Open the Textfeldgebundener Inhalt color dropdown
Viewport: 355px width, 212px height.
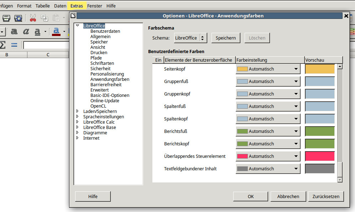point(268,169)
